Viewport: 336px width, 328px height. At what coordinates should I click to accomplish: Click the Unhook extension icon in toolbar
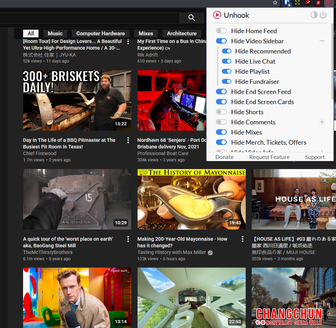(329, 2)
